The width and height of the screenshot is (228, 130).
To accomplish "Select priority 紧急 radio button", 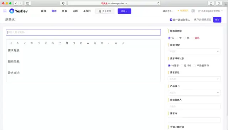I will 192,38.
